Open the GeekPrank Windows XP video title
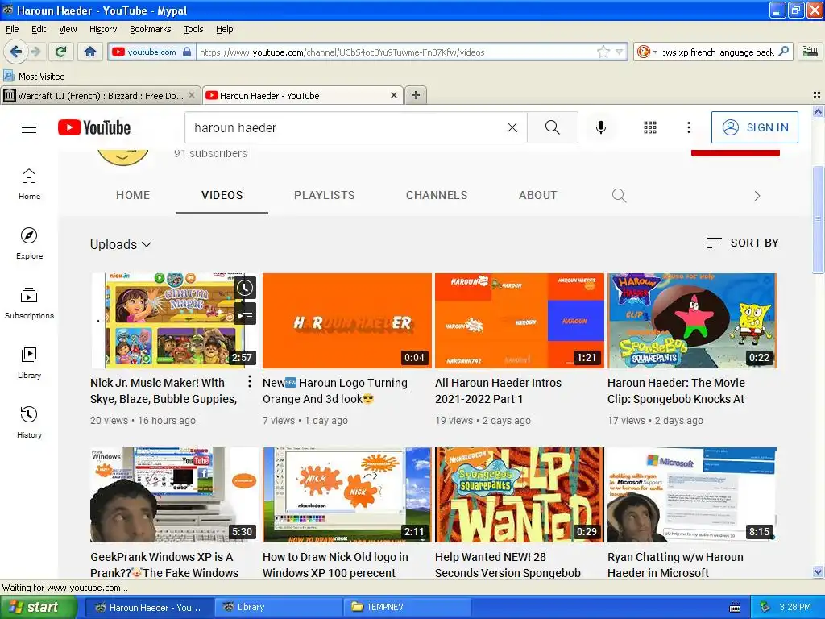Image resolution: width=825 pixels, height=619 pixels. click(x=164, y=565)
